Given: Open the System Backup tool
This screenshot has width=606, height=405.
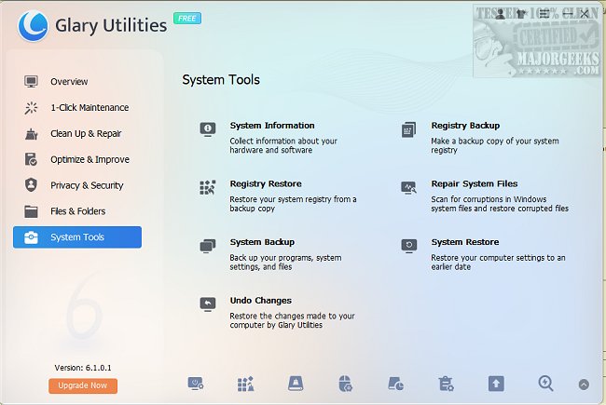Looking at the screenshot, I should [x=262, y=242].
